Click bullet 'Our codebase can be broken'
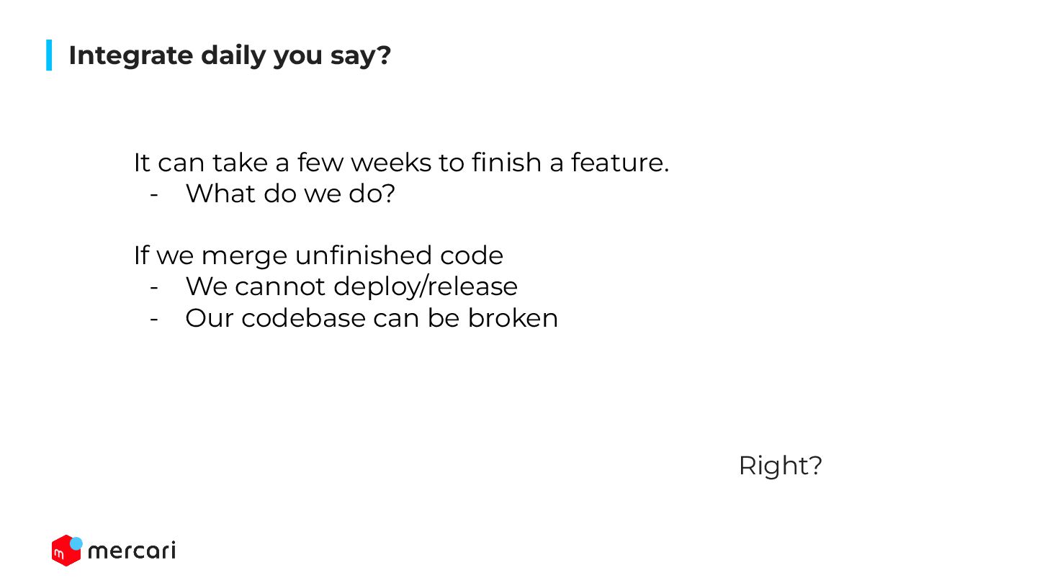 [x=372, y=318]
